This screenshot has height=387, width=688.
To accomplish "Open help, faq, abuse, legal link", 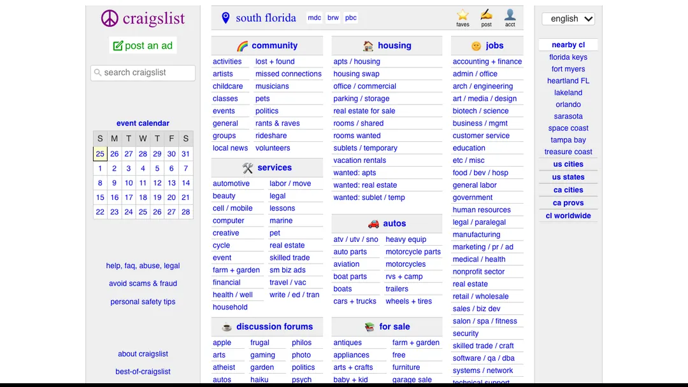I will tap(143, 265).
